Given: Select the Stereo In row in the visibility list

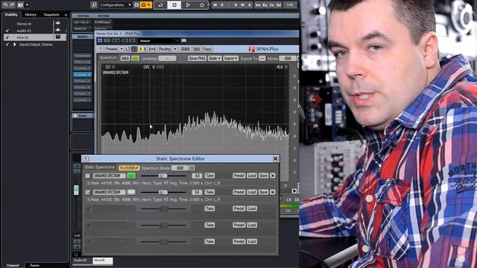Looking at the screenshot, I should (35, 23).
